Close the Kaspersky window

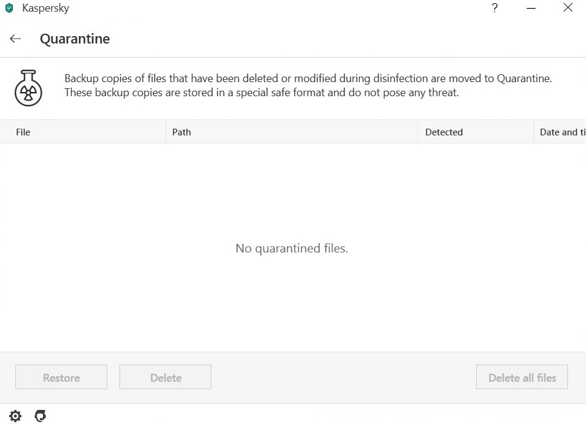567,8
